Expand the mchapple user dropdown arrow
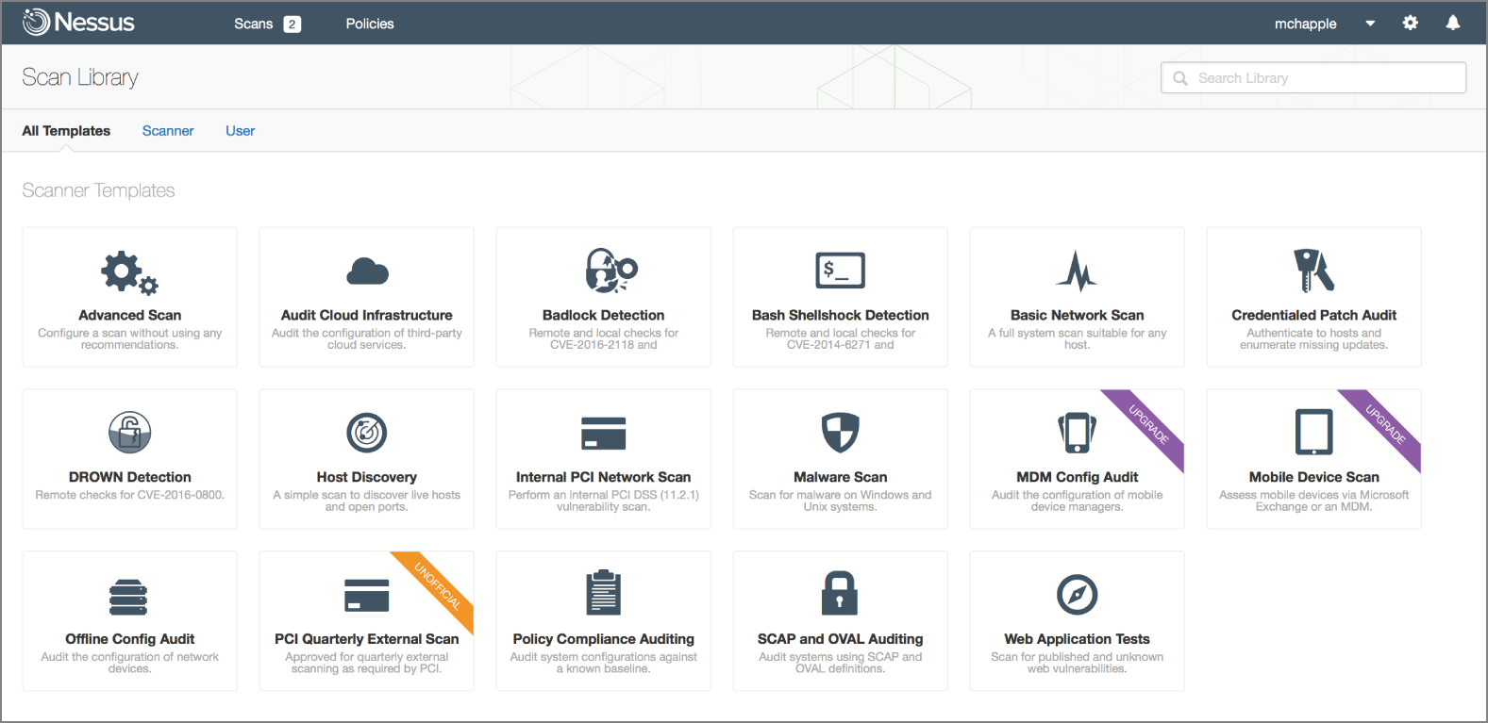Viewport: 1488px width, 723px height. pyautogui.click(x=1370, y=24)
